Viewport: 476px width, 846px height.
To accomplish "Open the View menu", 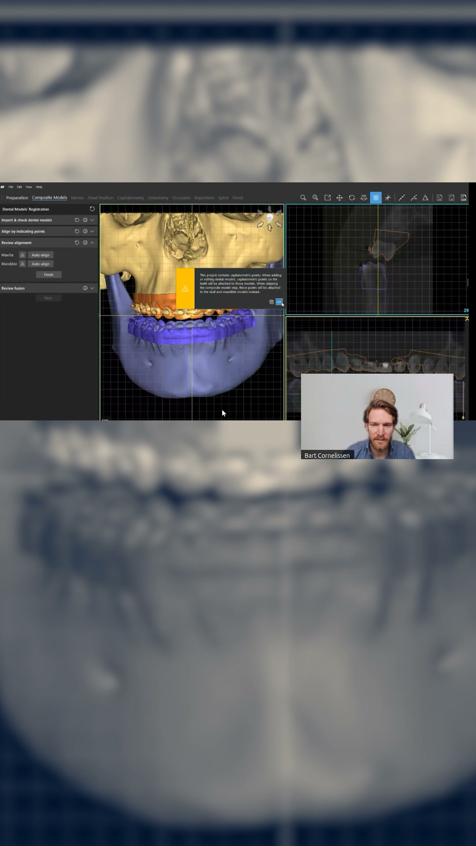I will pyautogui.click(x=29, y=187).
